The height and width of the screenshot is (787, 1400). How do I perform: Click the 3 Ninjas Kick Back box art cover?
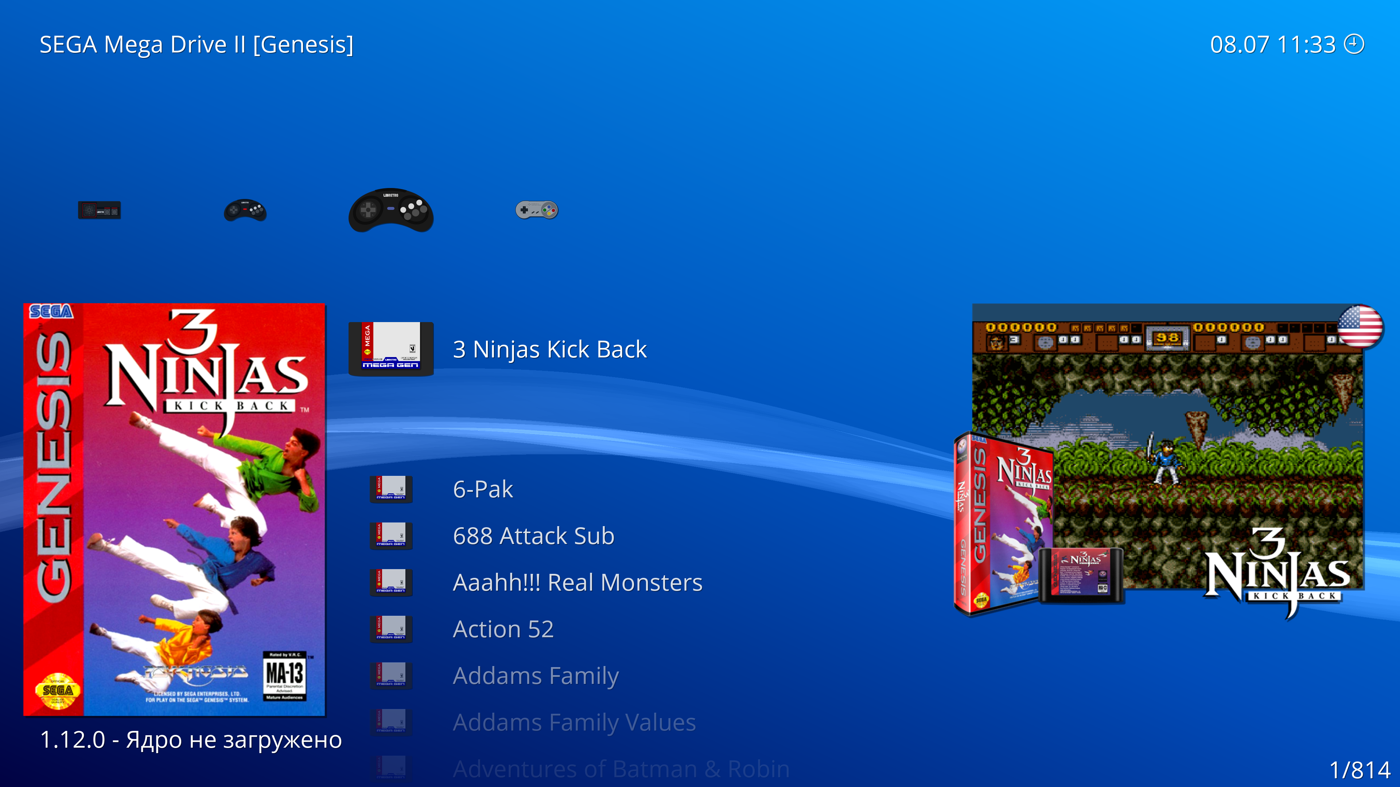(175, 509)
